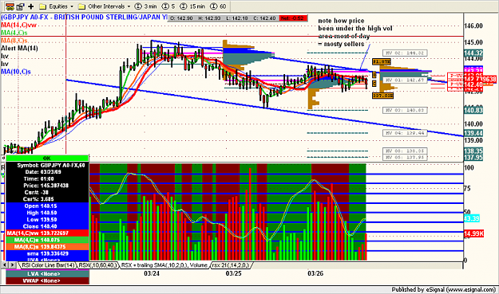
Task: Switch to the 15 min interval
Action: (192, 6)
